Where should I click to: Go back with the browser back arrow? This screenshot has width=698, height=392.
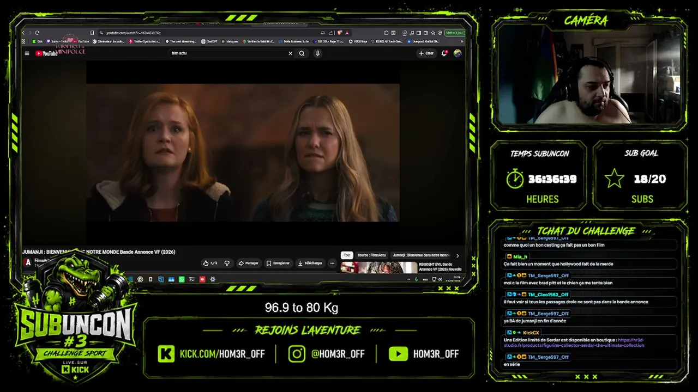pyautogui.click(x=23, y=33)
